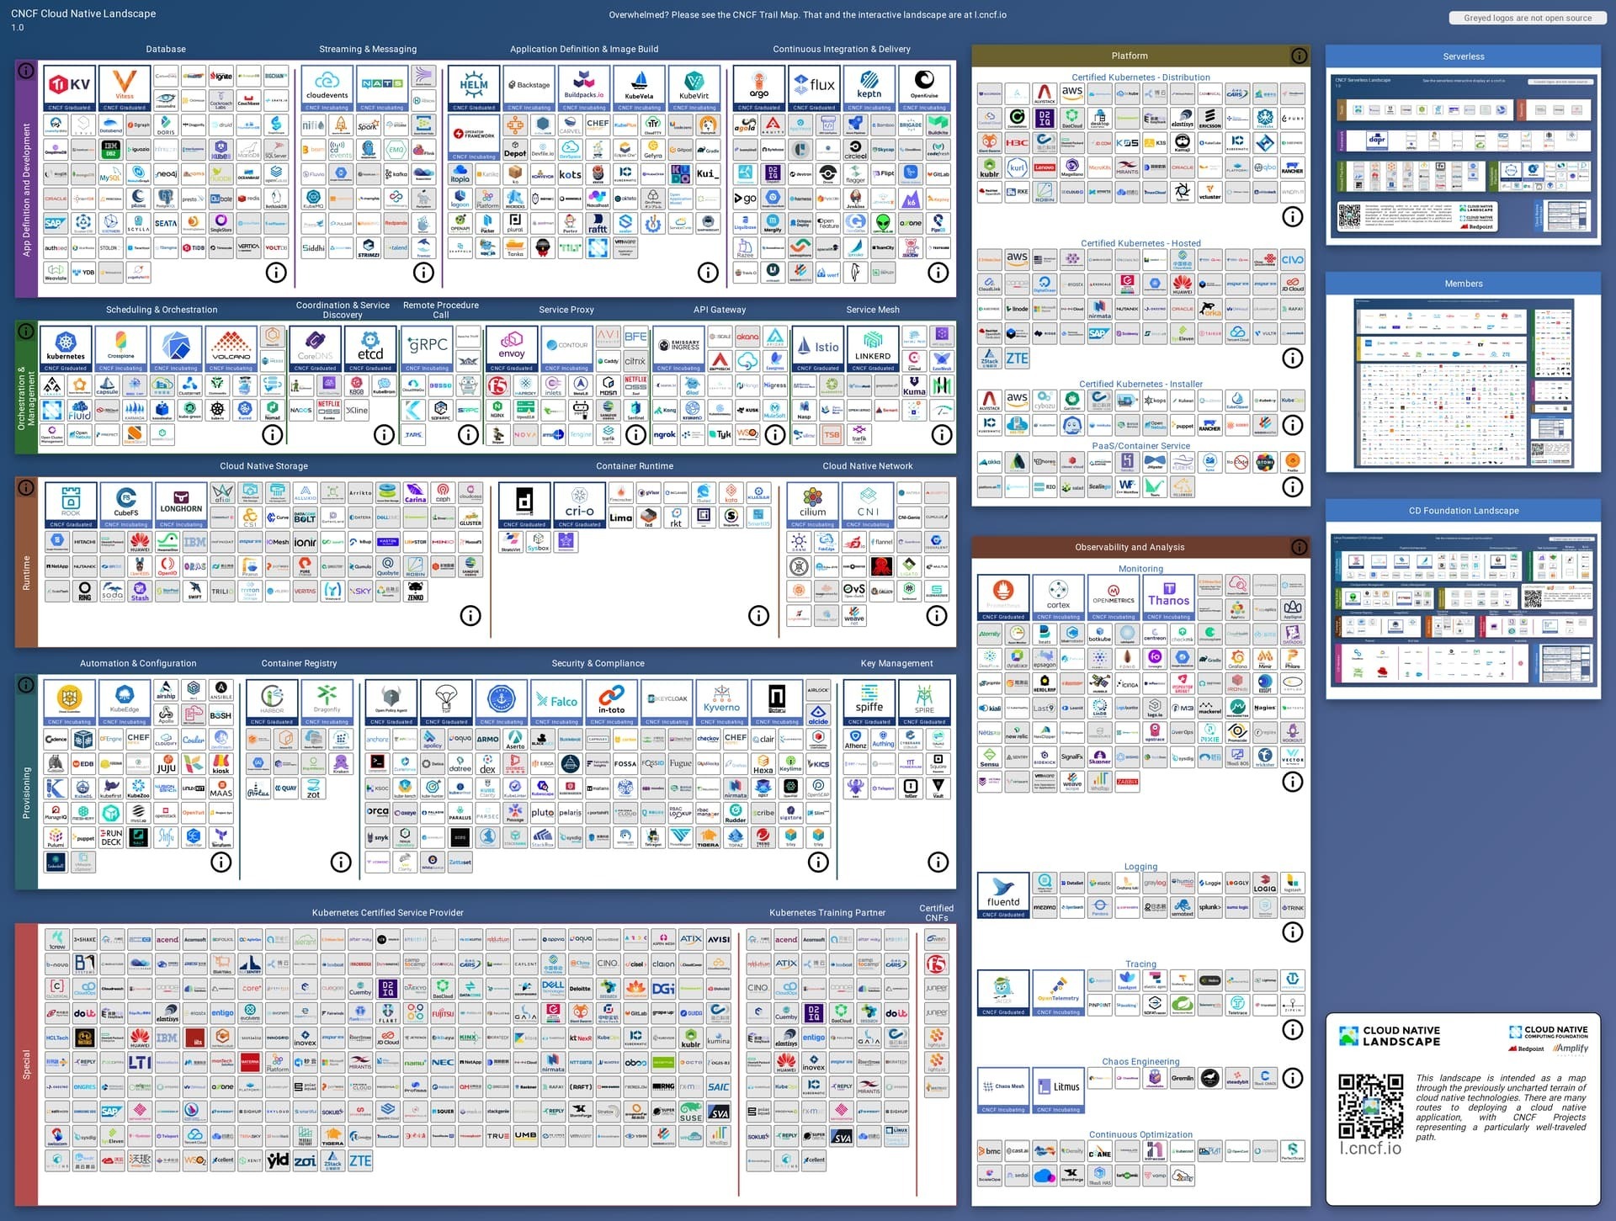Open the Vitess project card
The width and height of the screenshot is (1616, 1221).
(x=125, y=88)
